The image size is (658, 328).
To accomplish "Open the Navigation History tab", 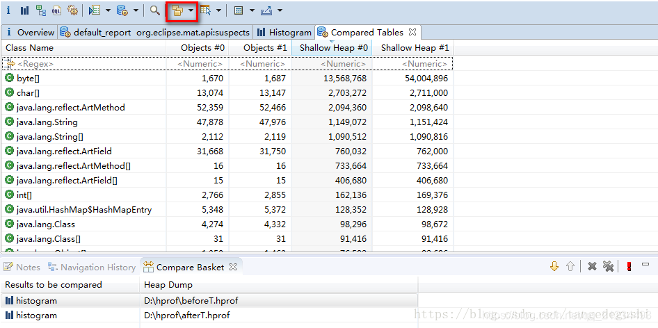I will [x=92, y=267].
